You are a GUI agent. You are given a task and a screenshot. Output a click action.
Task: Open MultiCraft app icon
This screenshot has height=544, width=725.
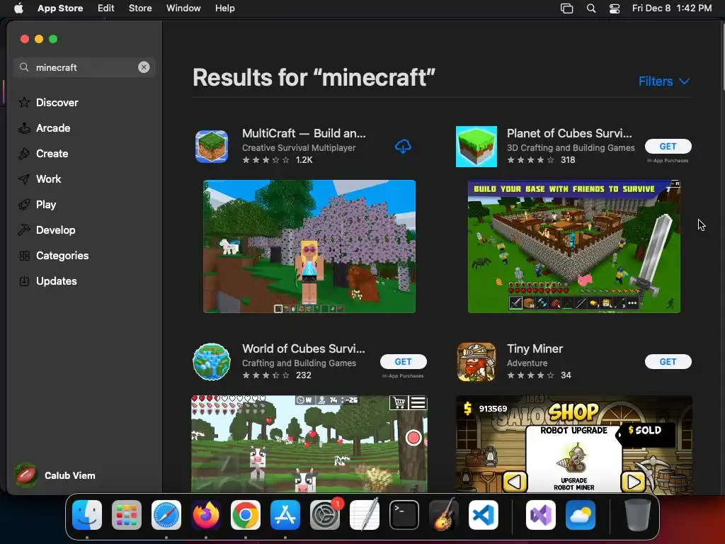coord(212,147)
